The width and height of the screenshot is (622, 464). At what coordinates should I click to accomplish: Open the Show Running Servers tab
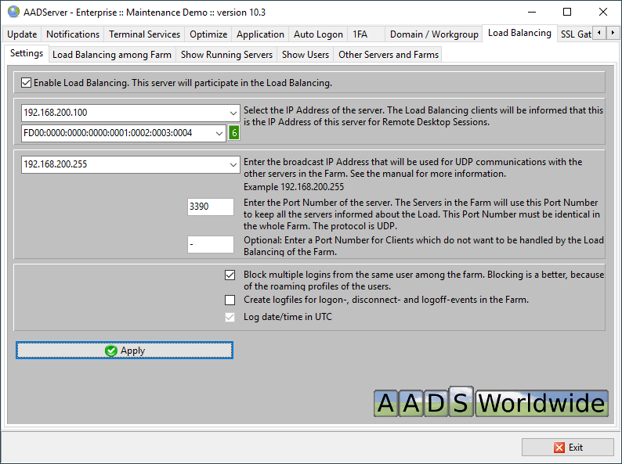point(226,55)
